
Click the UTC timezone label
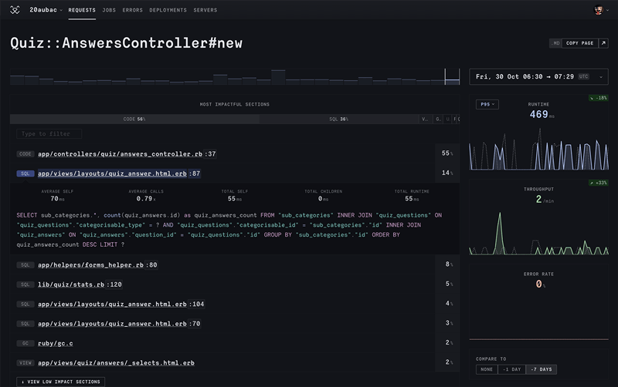pyautogui.click(x=584, y=76)
